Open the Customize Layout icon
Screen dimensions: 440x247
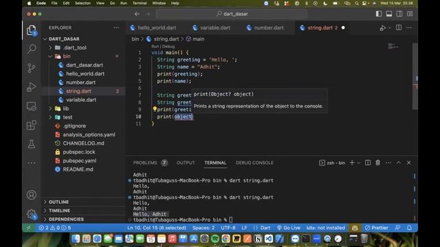pyautogui.click(x=410, y=14)
